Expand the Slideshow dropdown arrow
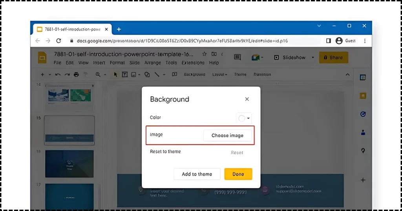Viewport: 402px width, 211px height. click(x=313, y=57)
